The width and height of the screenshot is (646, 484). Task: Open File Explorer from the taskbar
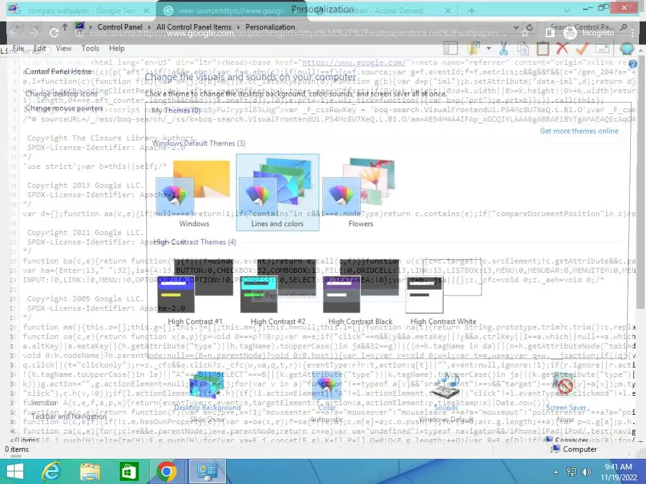[x=90, y=471]
